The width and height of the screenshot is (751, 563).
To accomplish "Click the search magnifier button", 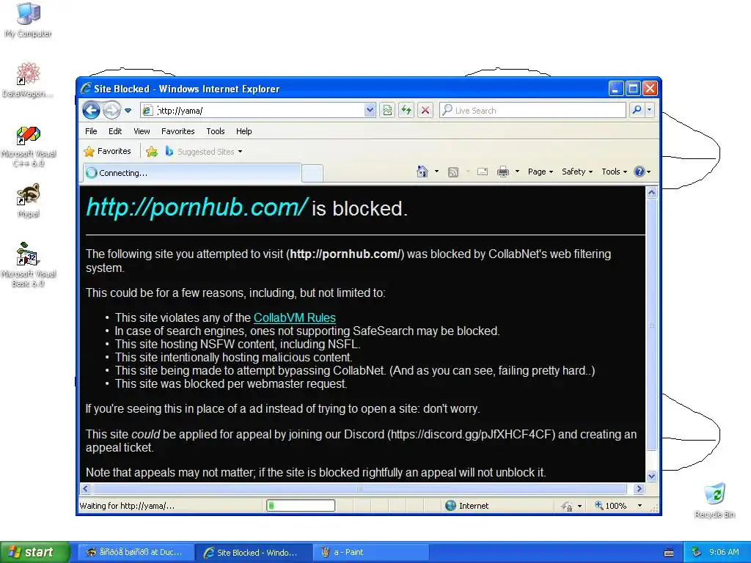I will (637, 110).
